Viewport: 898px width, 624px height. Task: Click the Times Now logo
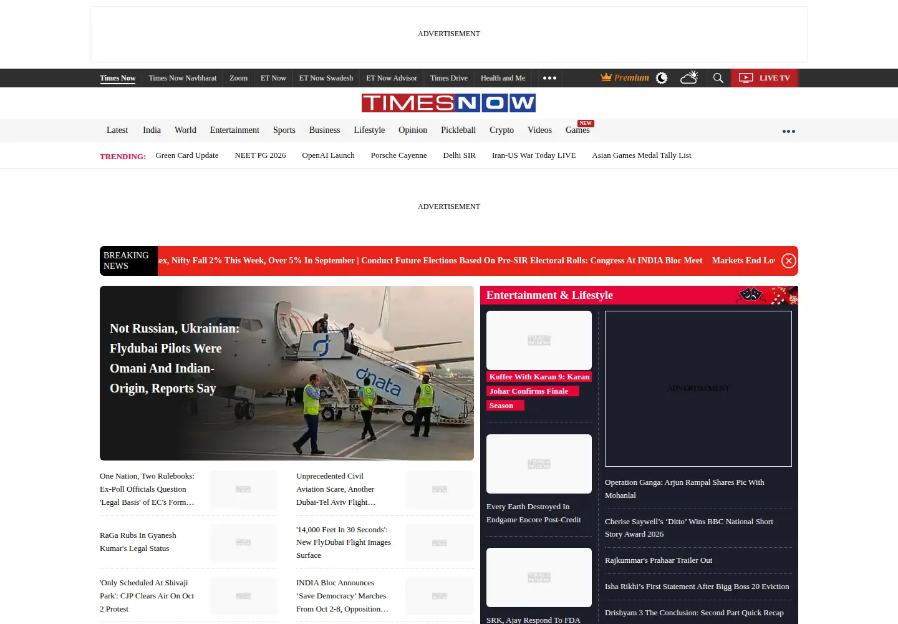pyautogui.click(x=449, y=103)
